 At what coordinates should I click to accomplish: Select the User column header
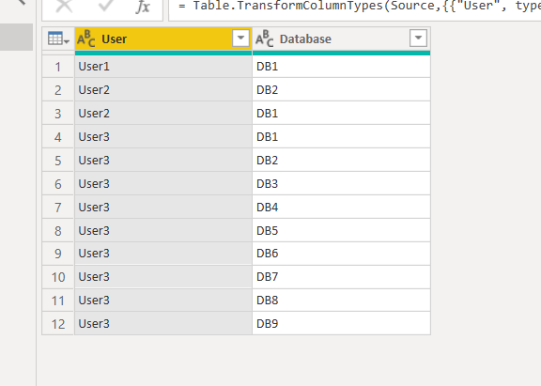(163, 39)
